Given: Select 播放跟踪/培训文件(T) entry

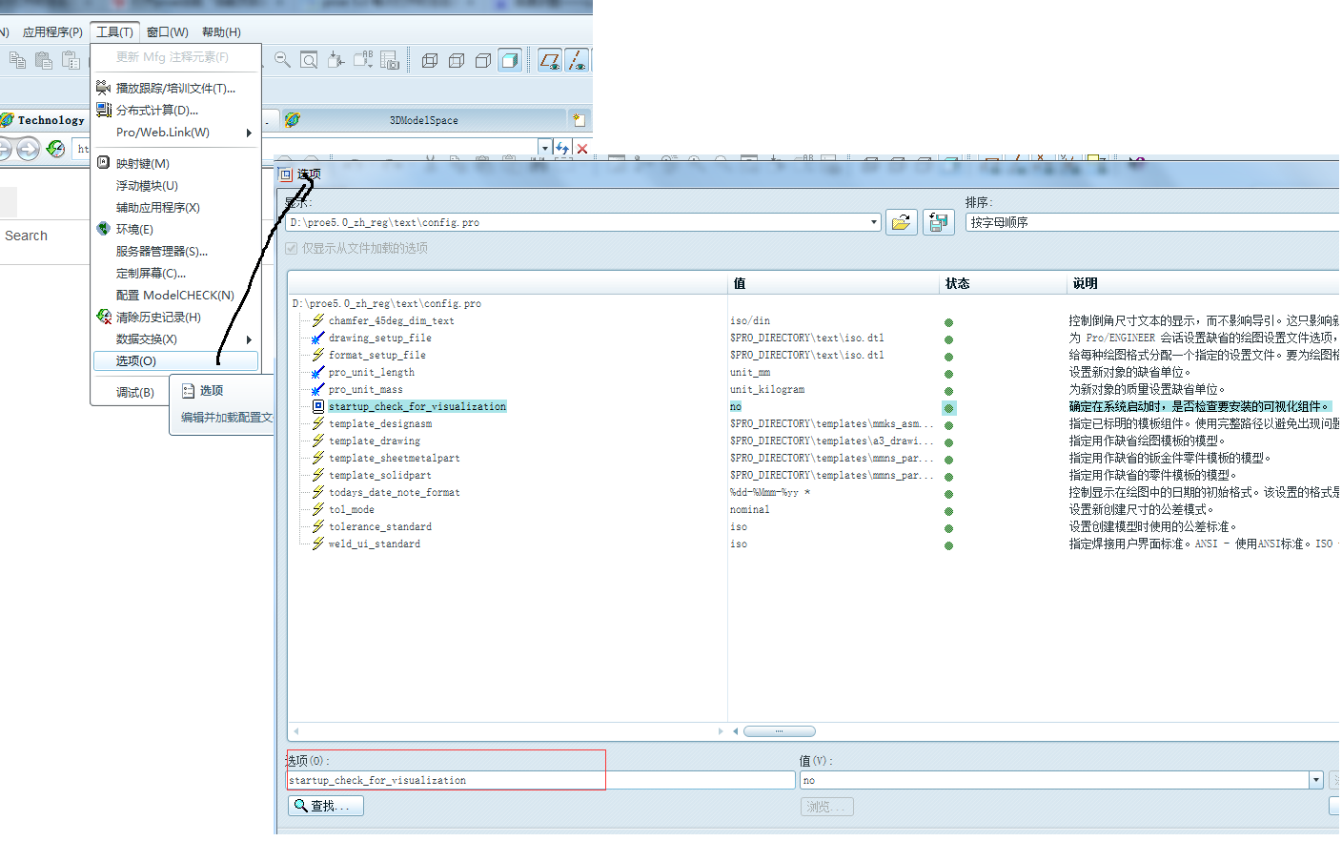Looking at the screenshot, I should coord(175,88).
